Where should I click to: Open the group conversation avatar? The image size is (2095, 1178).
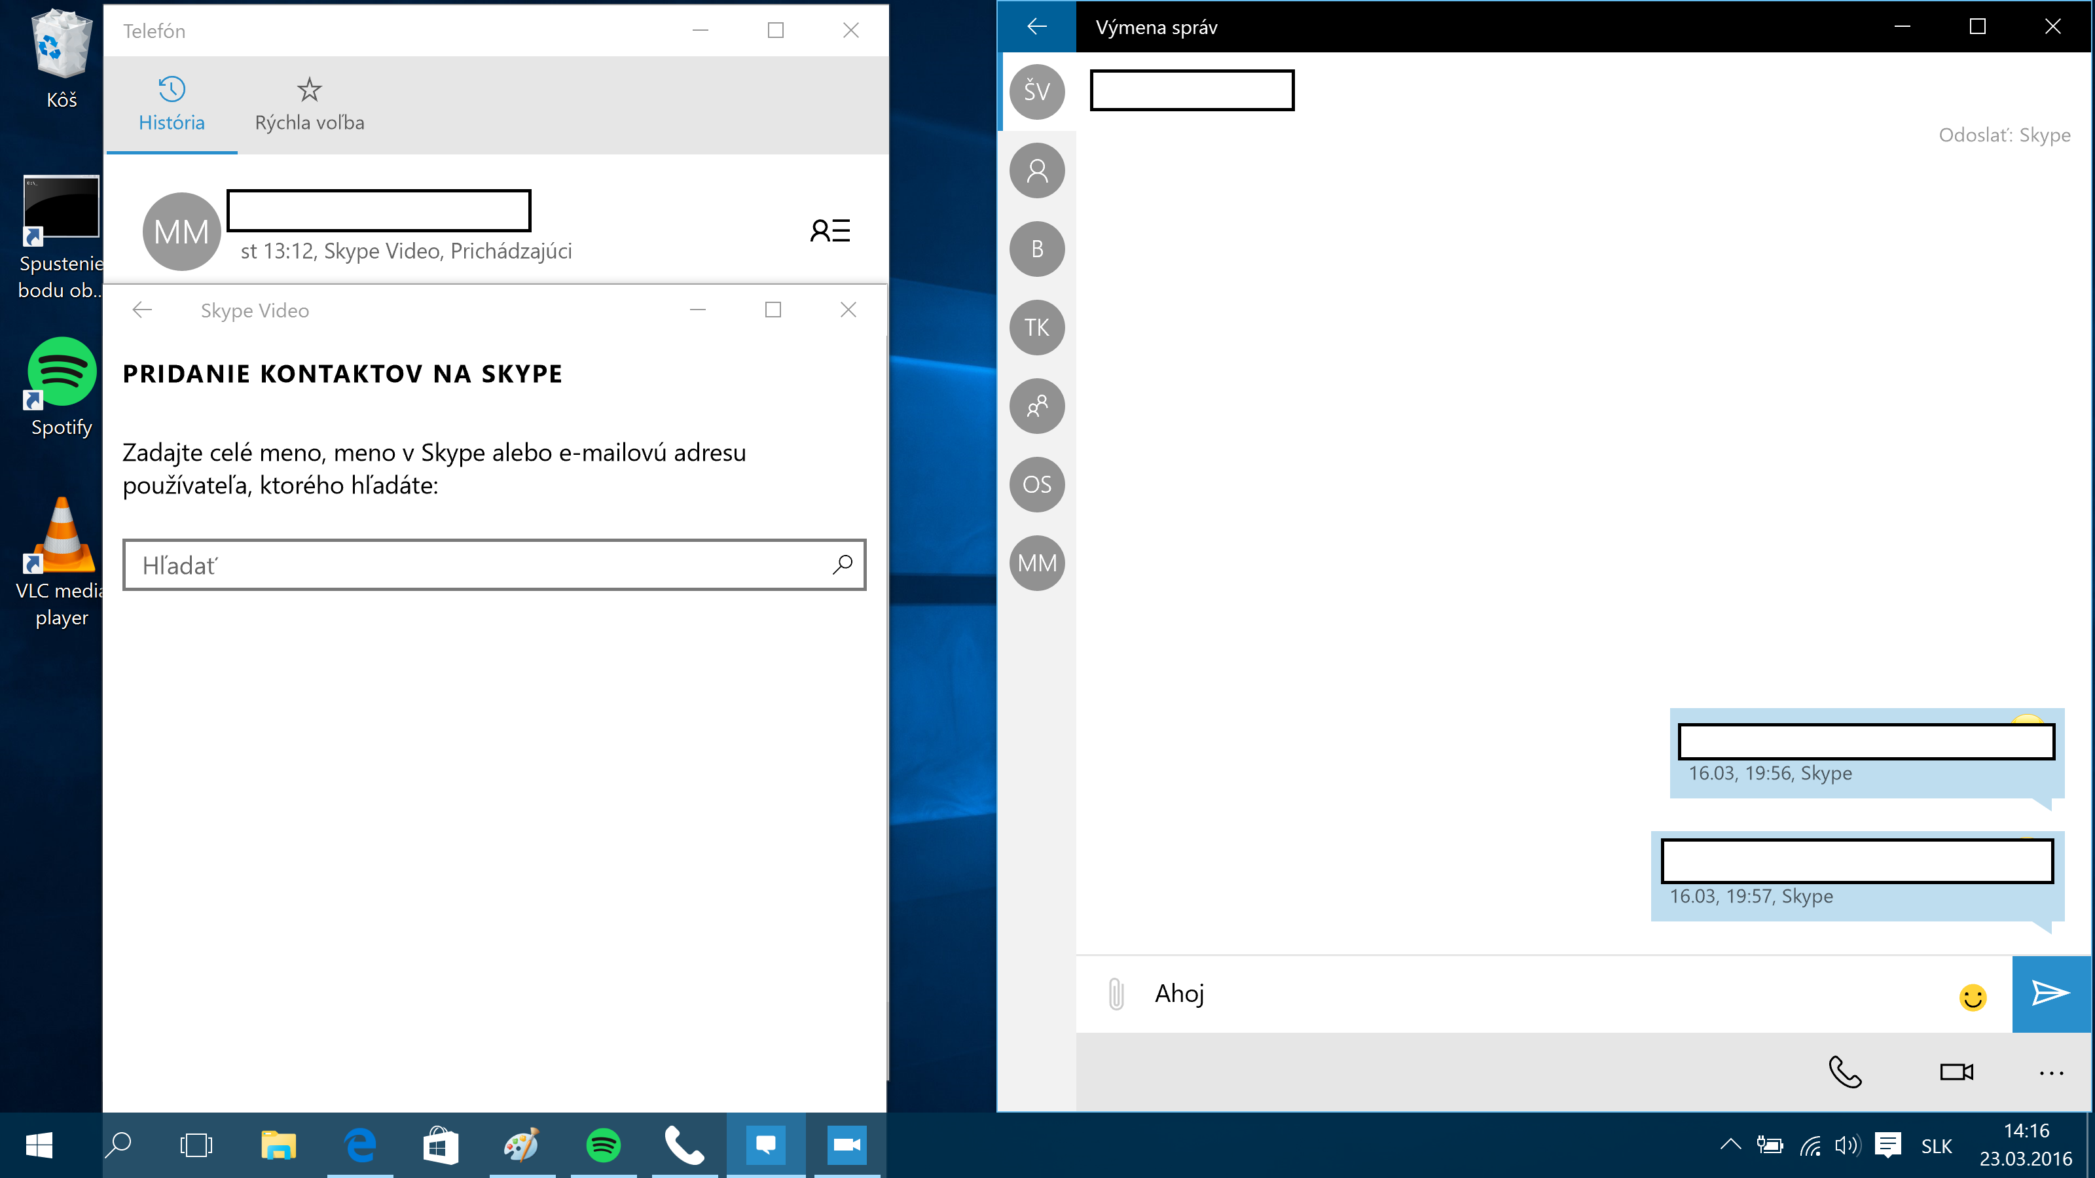(1037, 406)
